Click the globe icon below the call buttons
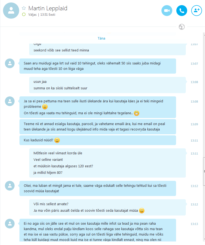The height and width of the screenshot is (245, 205). (181, 27)
